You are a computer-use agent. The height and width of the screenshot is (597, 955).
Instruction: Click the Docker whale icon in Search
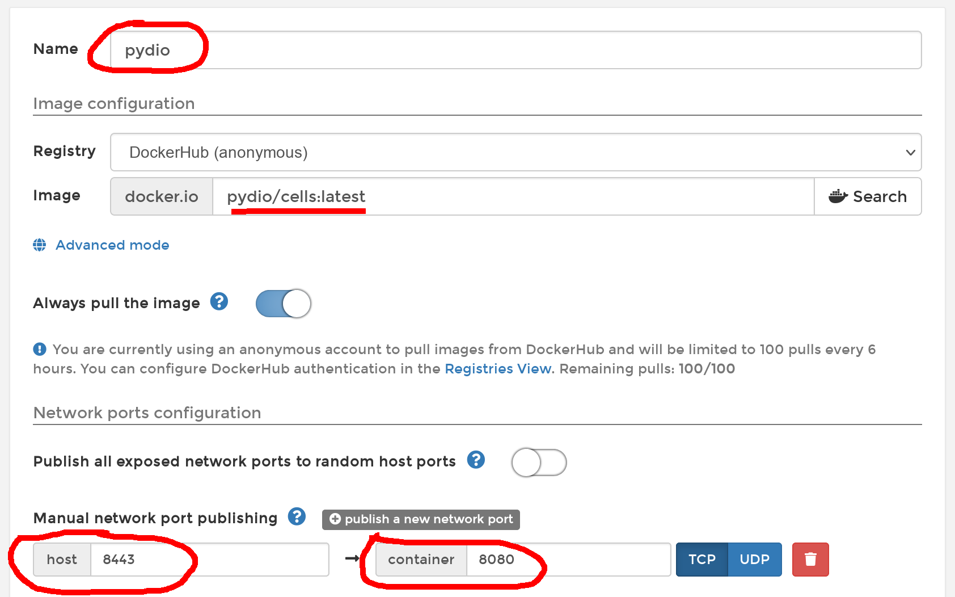[x=838, y=196]
